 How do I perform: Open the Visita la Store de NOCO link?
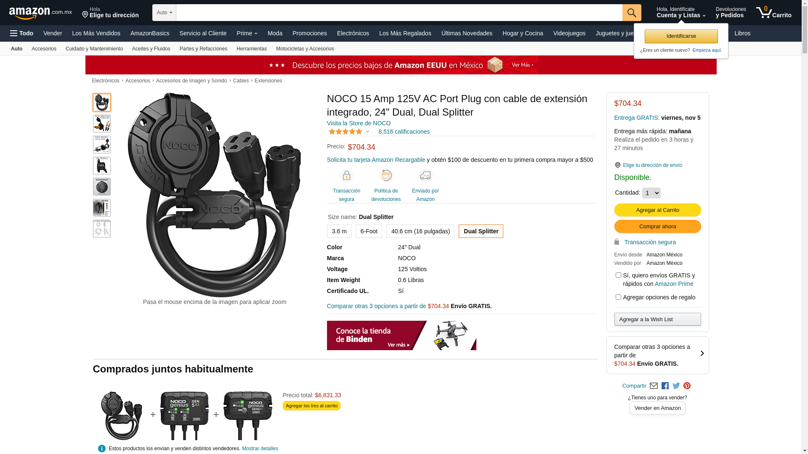pyautogui.click(x=359, y=123)
